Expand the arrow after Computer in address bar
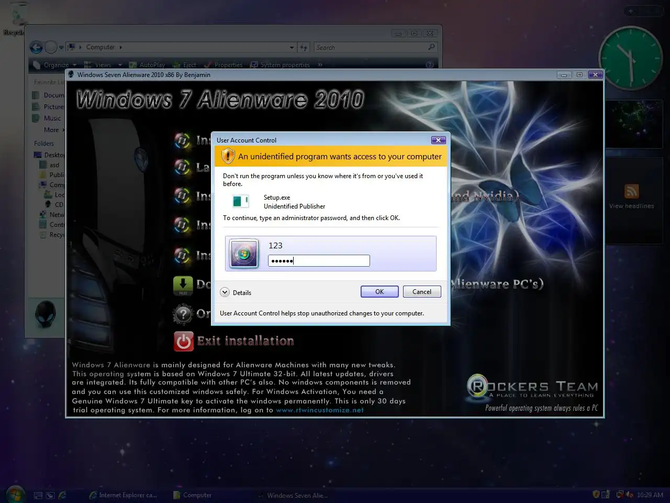The width and height of the screenshot is (670, 503). [x=121, y=47]
